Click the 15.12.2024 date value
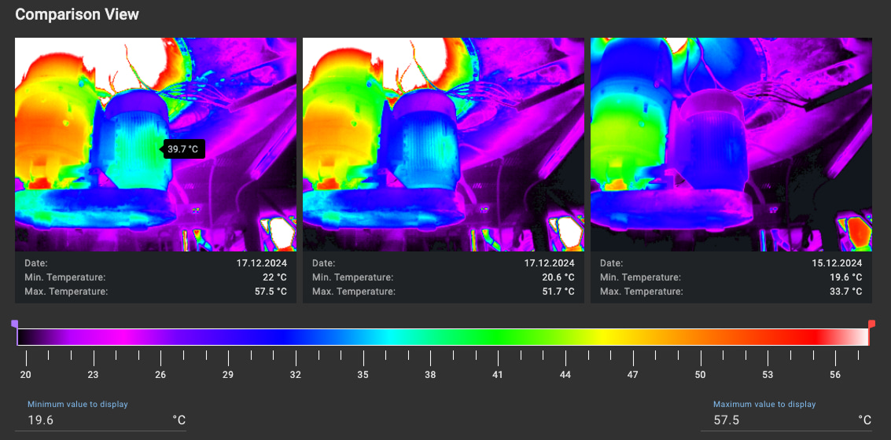891x440 pixels. click(x=838, y=263)
